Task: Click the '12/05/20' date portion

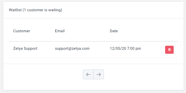Action: (x=118, y=48)
